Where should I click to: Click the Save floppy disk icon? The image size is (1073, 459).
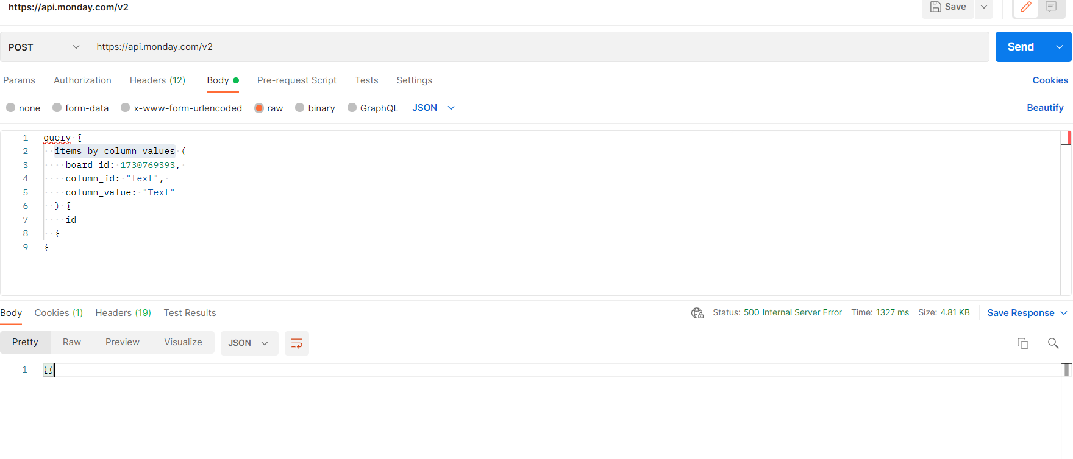click(935, 7)
